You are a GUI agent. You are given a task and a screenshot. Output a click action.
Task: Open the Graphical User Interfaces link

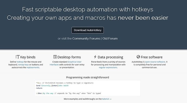pyautogui.click(x=75, y=62)
